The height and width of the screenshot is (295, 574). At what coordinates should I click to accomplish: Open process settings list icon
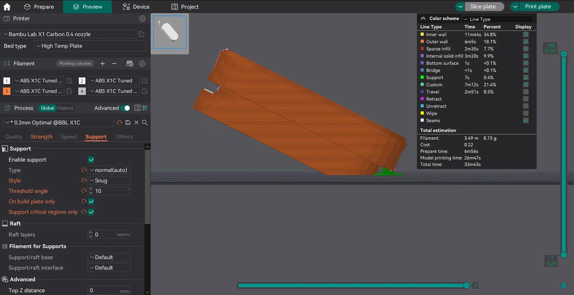tap(137, 108)
